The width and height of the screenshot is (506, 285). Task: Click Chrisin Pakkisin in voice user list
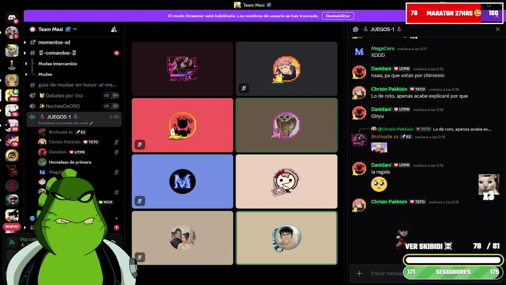pos(64,142)
